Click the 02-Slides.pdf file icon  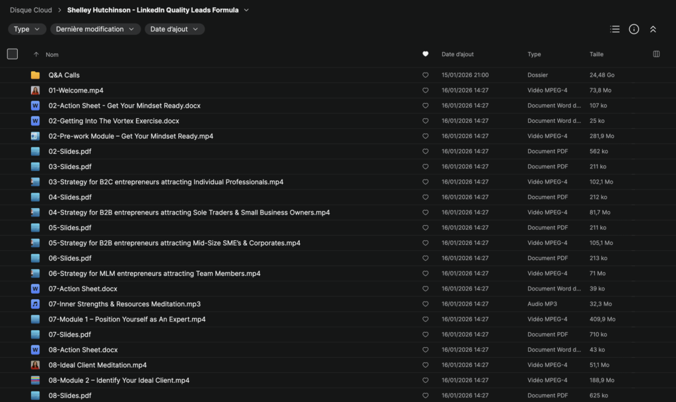[35, 151]
